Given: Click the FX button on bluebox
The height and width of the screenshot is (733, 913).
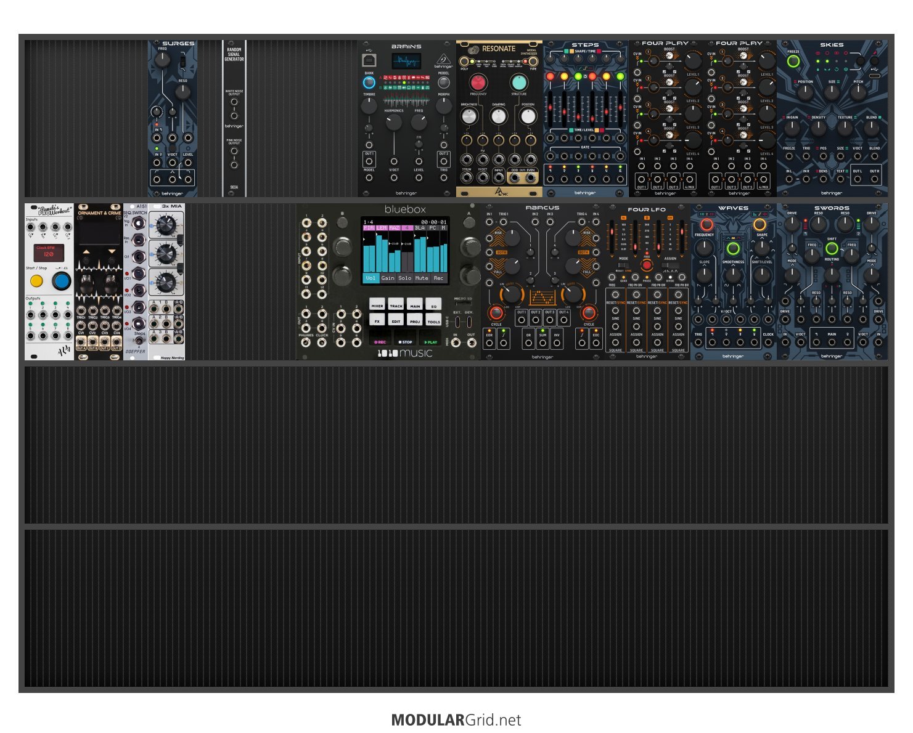Looking at the screenshot, I should [377, 320].
